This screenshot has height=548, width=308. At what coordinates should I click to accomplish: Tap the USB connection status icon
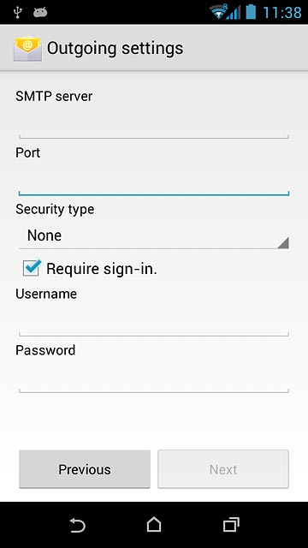17,12
